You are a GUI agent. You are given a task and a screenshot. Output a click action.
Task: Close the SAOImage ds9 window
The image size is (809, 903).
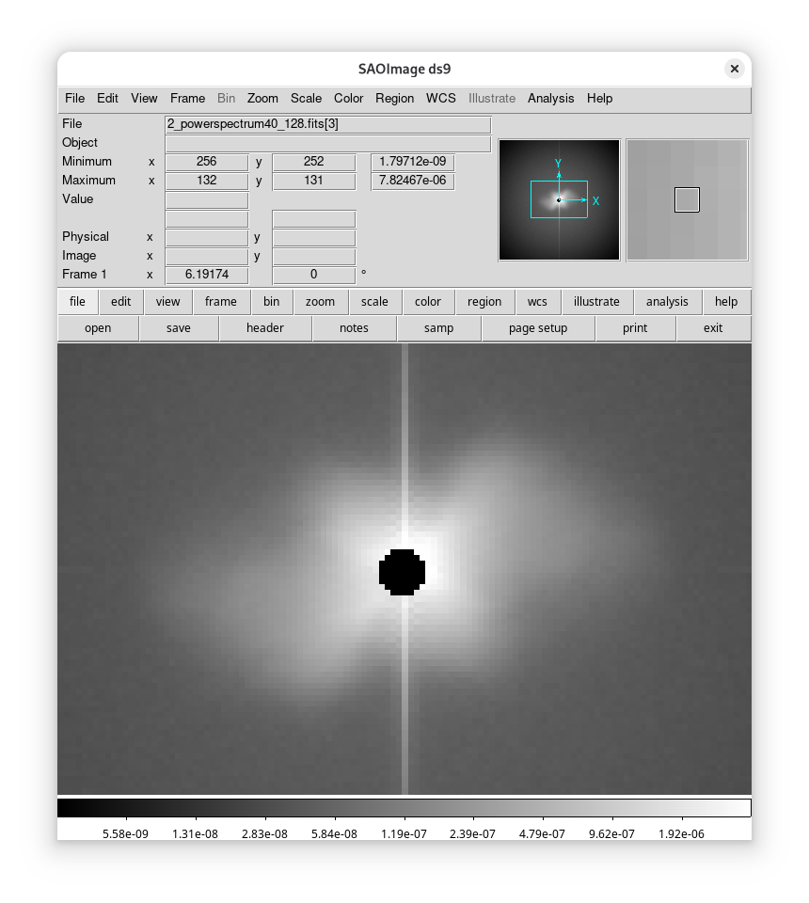734,69
